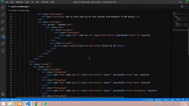Open the Edit menu

[x=12, y=2]
